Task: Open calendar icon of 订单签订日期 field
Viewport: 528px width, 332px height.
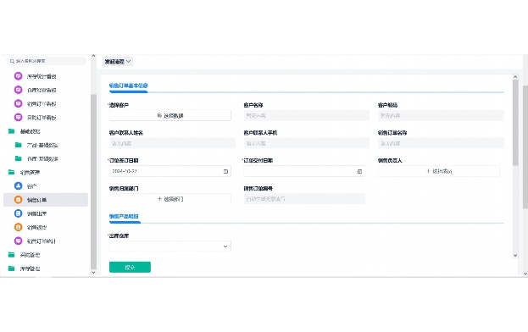Action: pyautogui.click(x=225, y=171)
